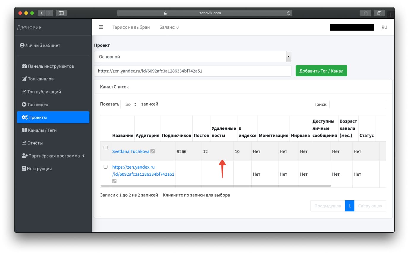Open Отчёты section
Viewport: 409px width, 254px height.
point(53,143)
